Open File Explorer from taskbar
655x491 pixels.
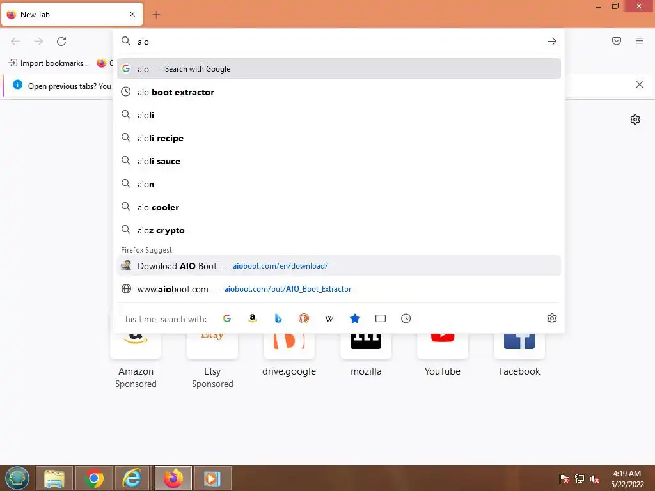[x=54, y=478]
